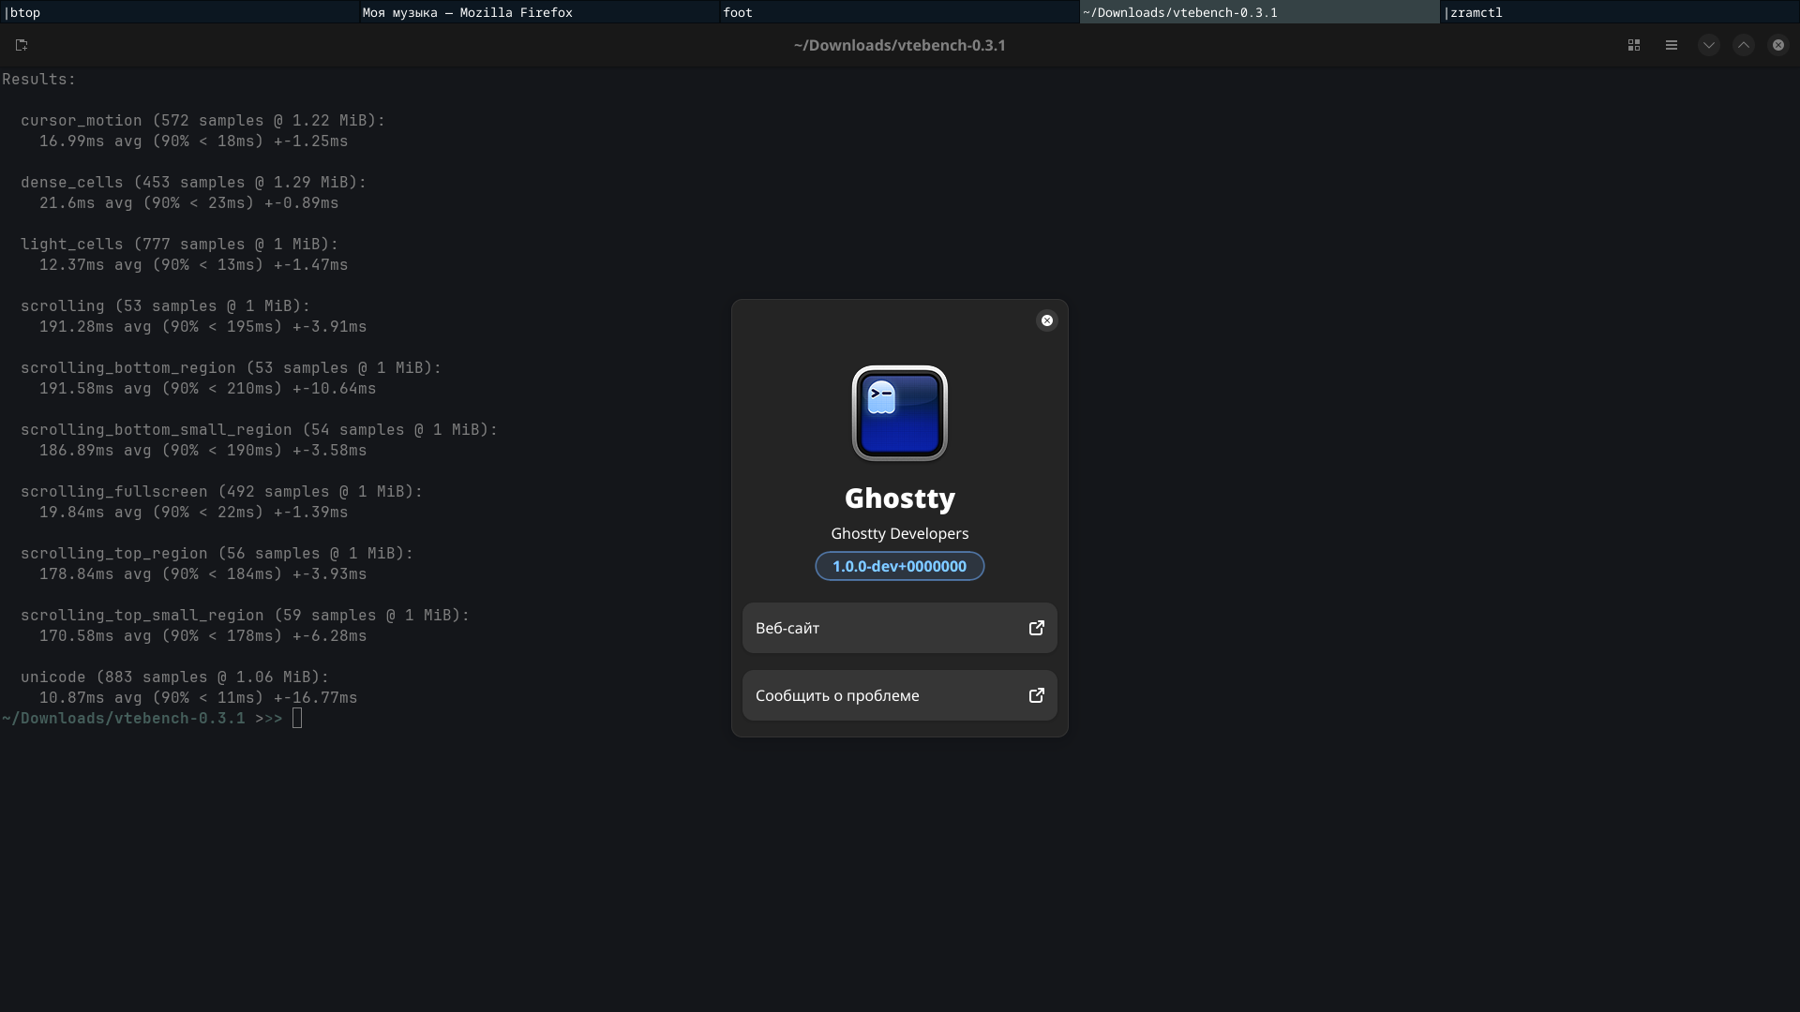Click dense_cells (453 samples @ 1.29 MiB) line
The height and width of the screenshot is (1012, 1800).
pos(194,183)
